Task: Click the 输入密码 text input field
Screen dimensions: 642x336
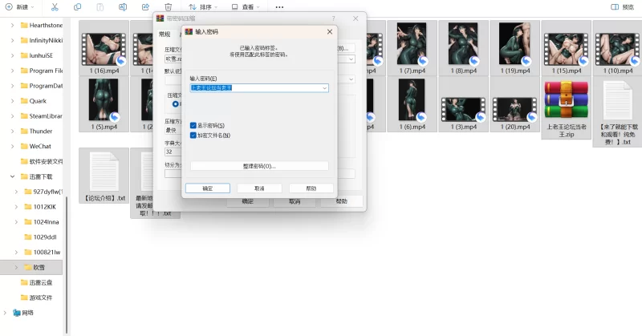Action: [254, 88]
